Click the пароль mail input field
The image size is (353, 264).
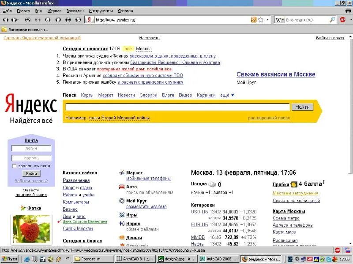pyautogui.click(x=31, y=158)
